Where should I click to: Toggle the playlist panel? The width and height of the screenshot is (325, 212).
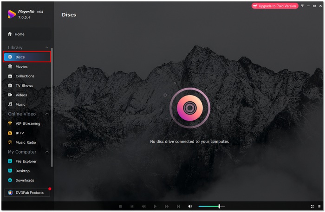(x=319, y=206)
